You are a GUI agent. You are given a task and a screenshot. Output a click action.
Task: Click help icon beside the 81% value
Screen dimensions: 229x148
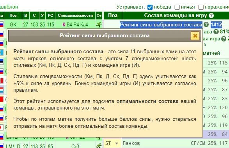coord(216,31)
